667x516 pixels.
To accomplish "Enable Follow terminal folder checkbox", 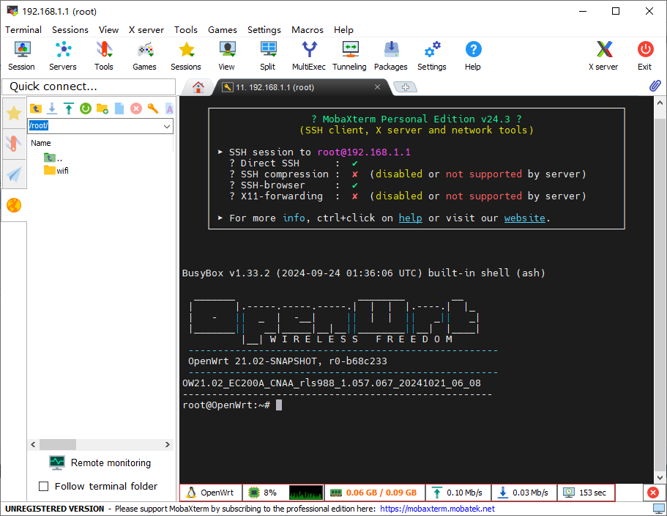I will (43, 486).
